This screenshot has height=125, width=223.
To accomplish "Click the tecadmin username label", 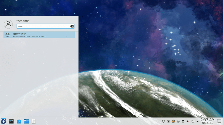I will tap(23, 21).
